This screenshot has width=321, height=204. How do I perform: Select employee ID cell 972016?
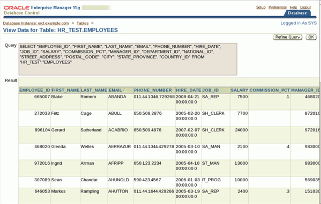[42, 163]
